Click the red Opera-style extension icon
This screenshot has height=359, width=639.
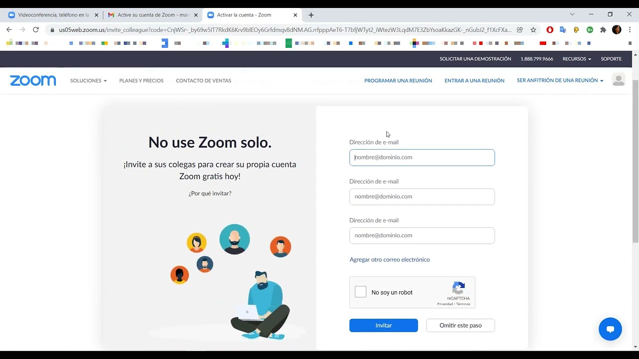(x=550, y=30)
